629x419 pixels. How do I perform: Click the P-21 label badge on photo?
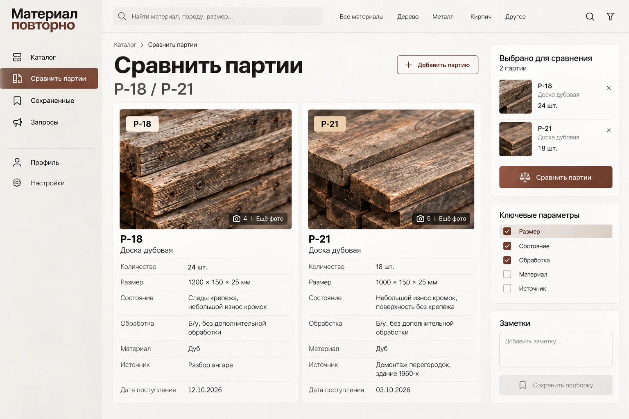[x=330, y=124]
